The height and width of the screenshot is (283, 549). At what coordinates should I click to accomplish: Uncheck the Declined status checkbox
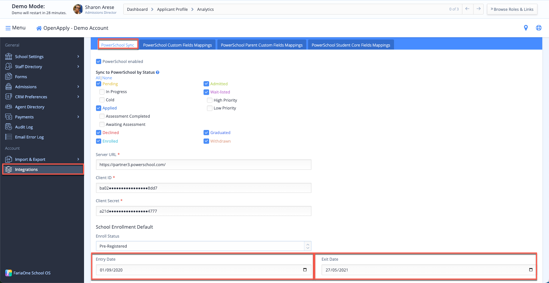pos(99,133)
